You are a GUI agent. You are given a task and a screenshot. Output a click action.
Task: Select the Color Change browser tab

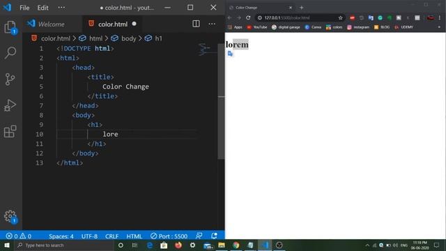pos(260,8)
